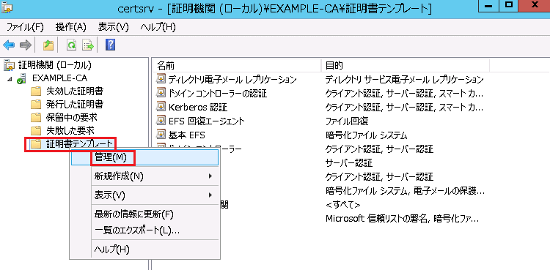Screen dimensions: 550x270
Task: Open the 表示(V) menu in menu bar
Action: [x=113, y=27]
